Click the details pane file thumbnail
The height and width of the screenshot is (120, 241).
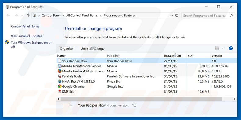coord(68,109)
